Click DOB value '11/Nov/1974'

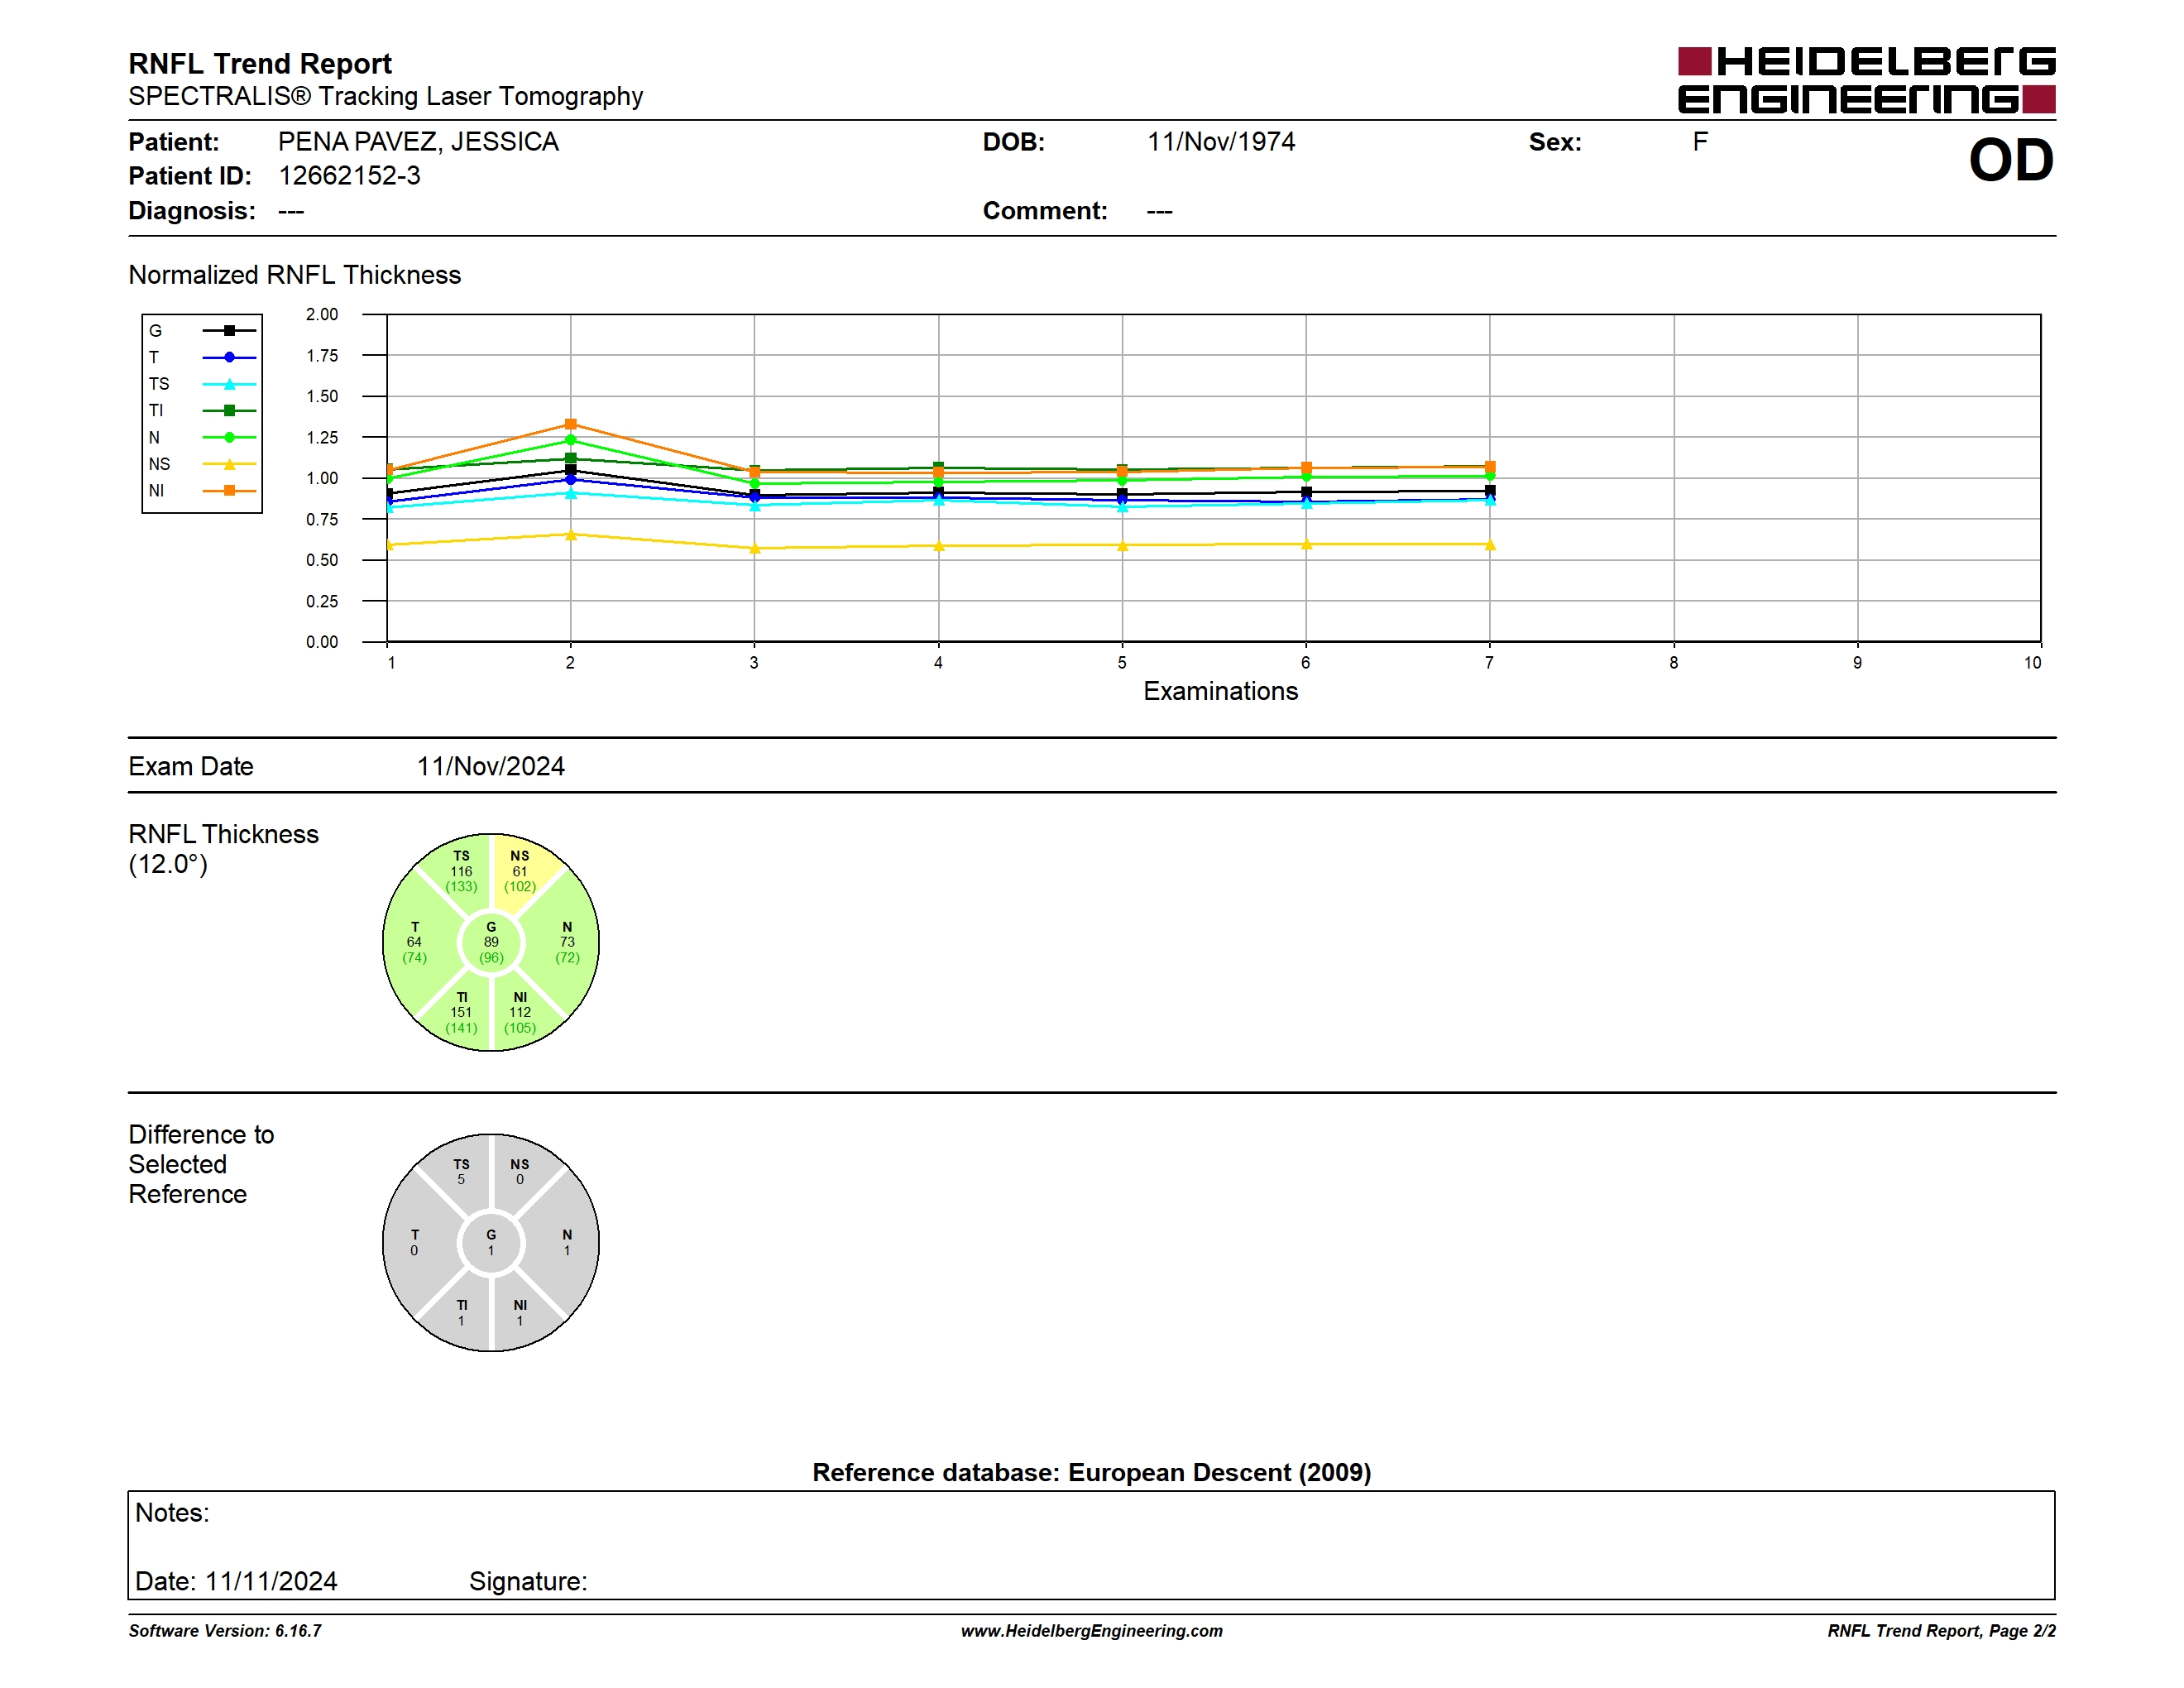1221,142
